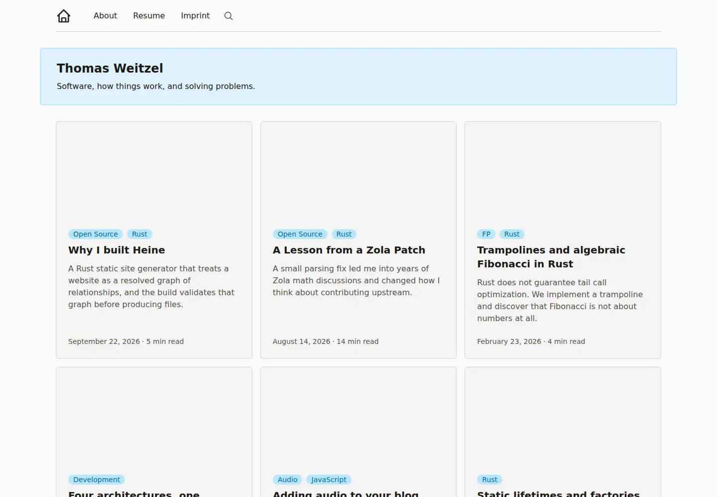Click 'February 23, 2026 · 4 min read' text
This screenshot has height=497, width=717.
531,341
